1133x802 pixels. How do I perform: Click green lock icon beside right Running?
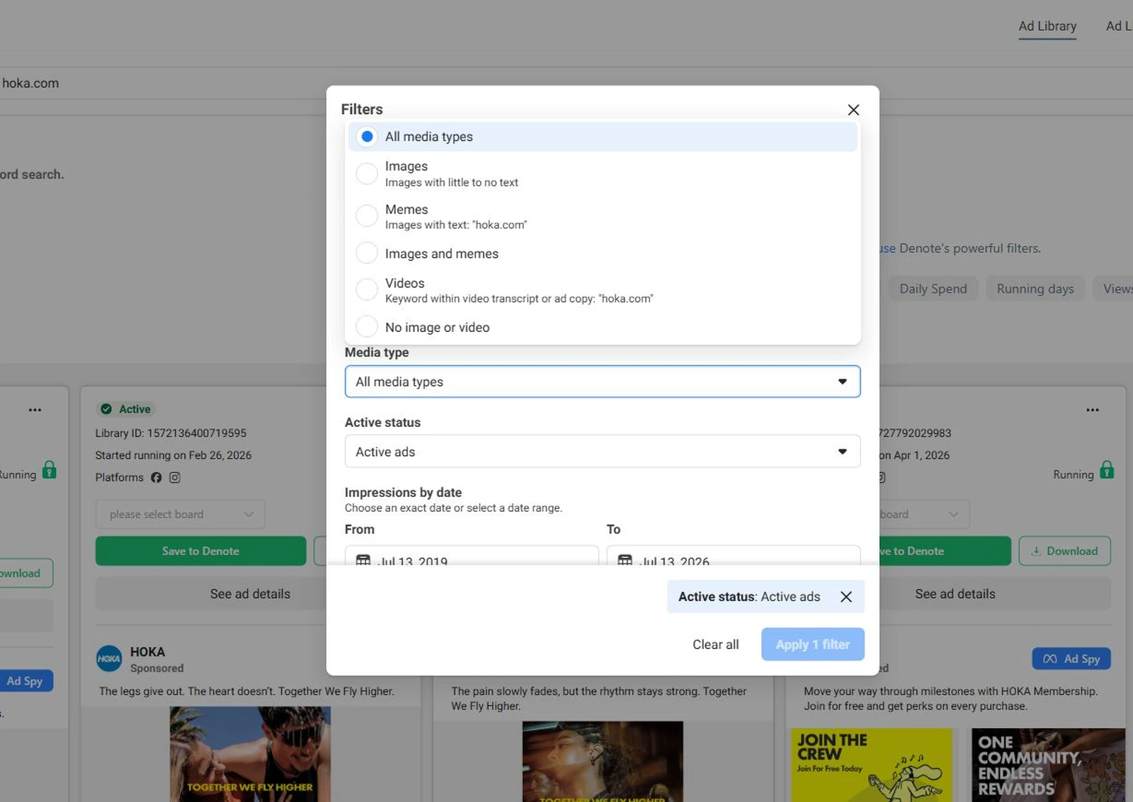pyautogui.click(x=1107, y=470)
